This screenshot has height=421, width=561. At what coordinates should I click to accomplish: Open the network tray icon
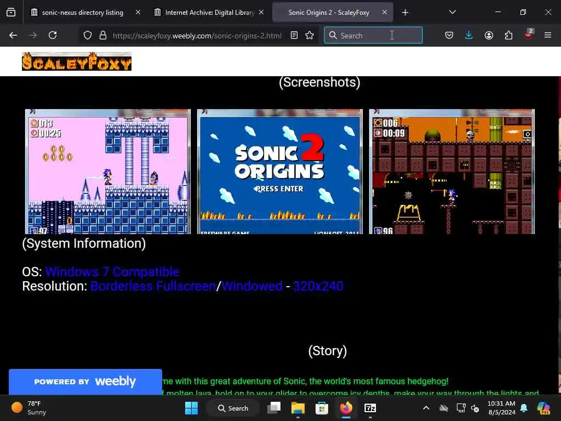[x=461, y=408]
